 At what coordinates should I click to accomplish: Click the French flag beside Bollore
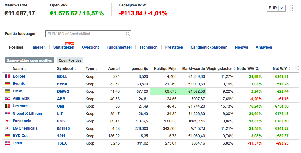(x=7, y=76)
